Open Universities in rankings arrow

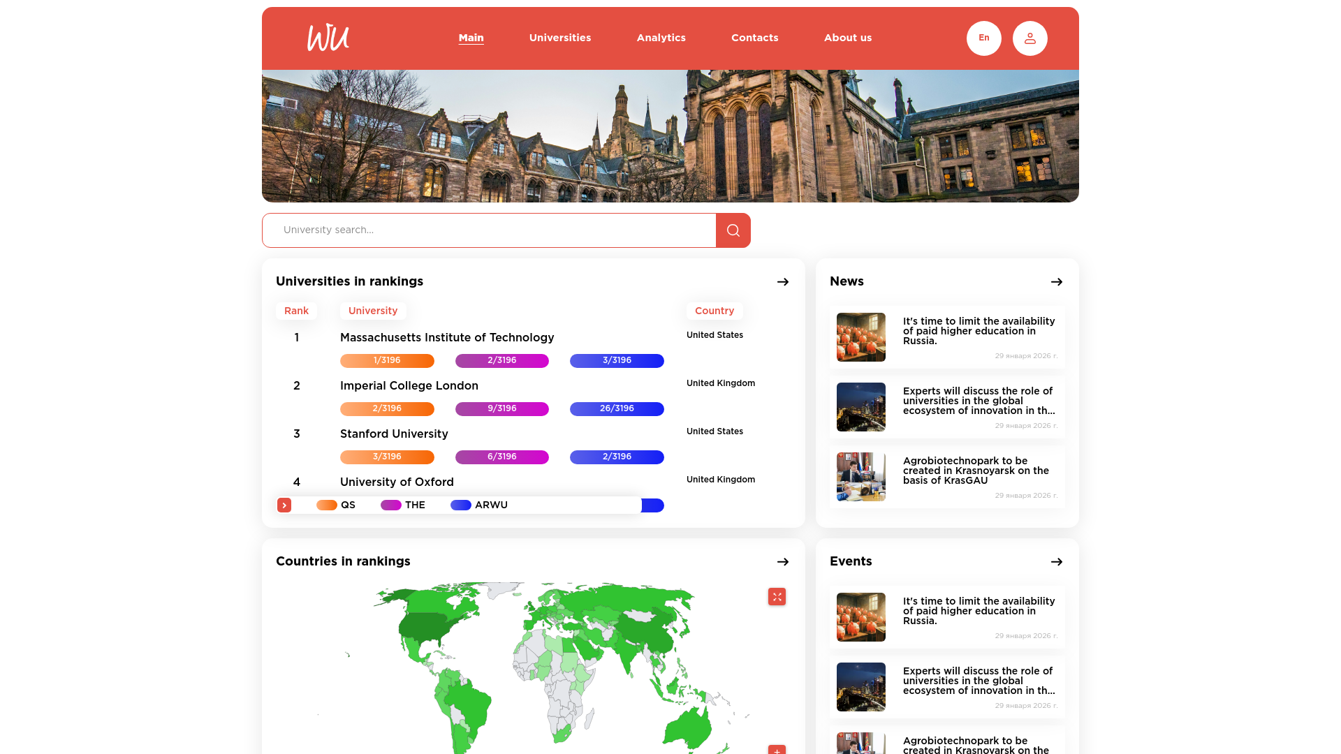(x=783, y=282)
